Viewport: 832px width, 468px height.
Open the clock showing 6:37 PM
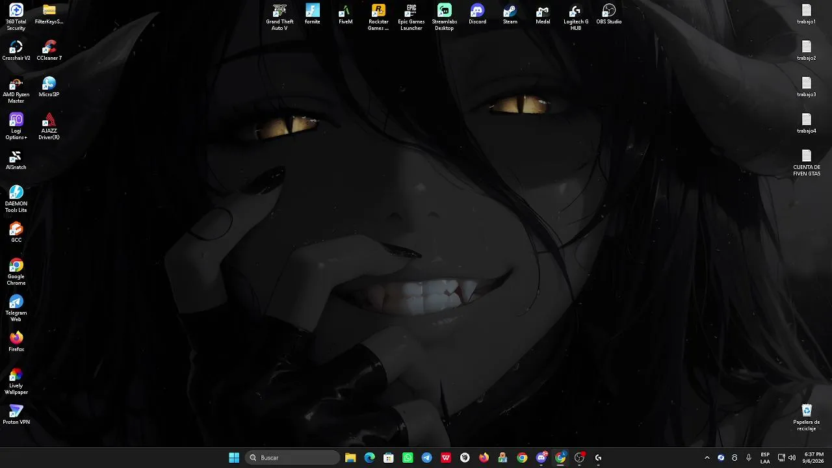tap(814, 458)
